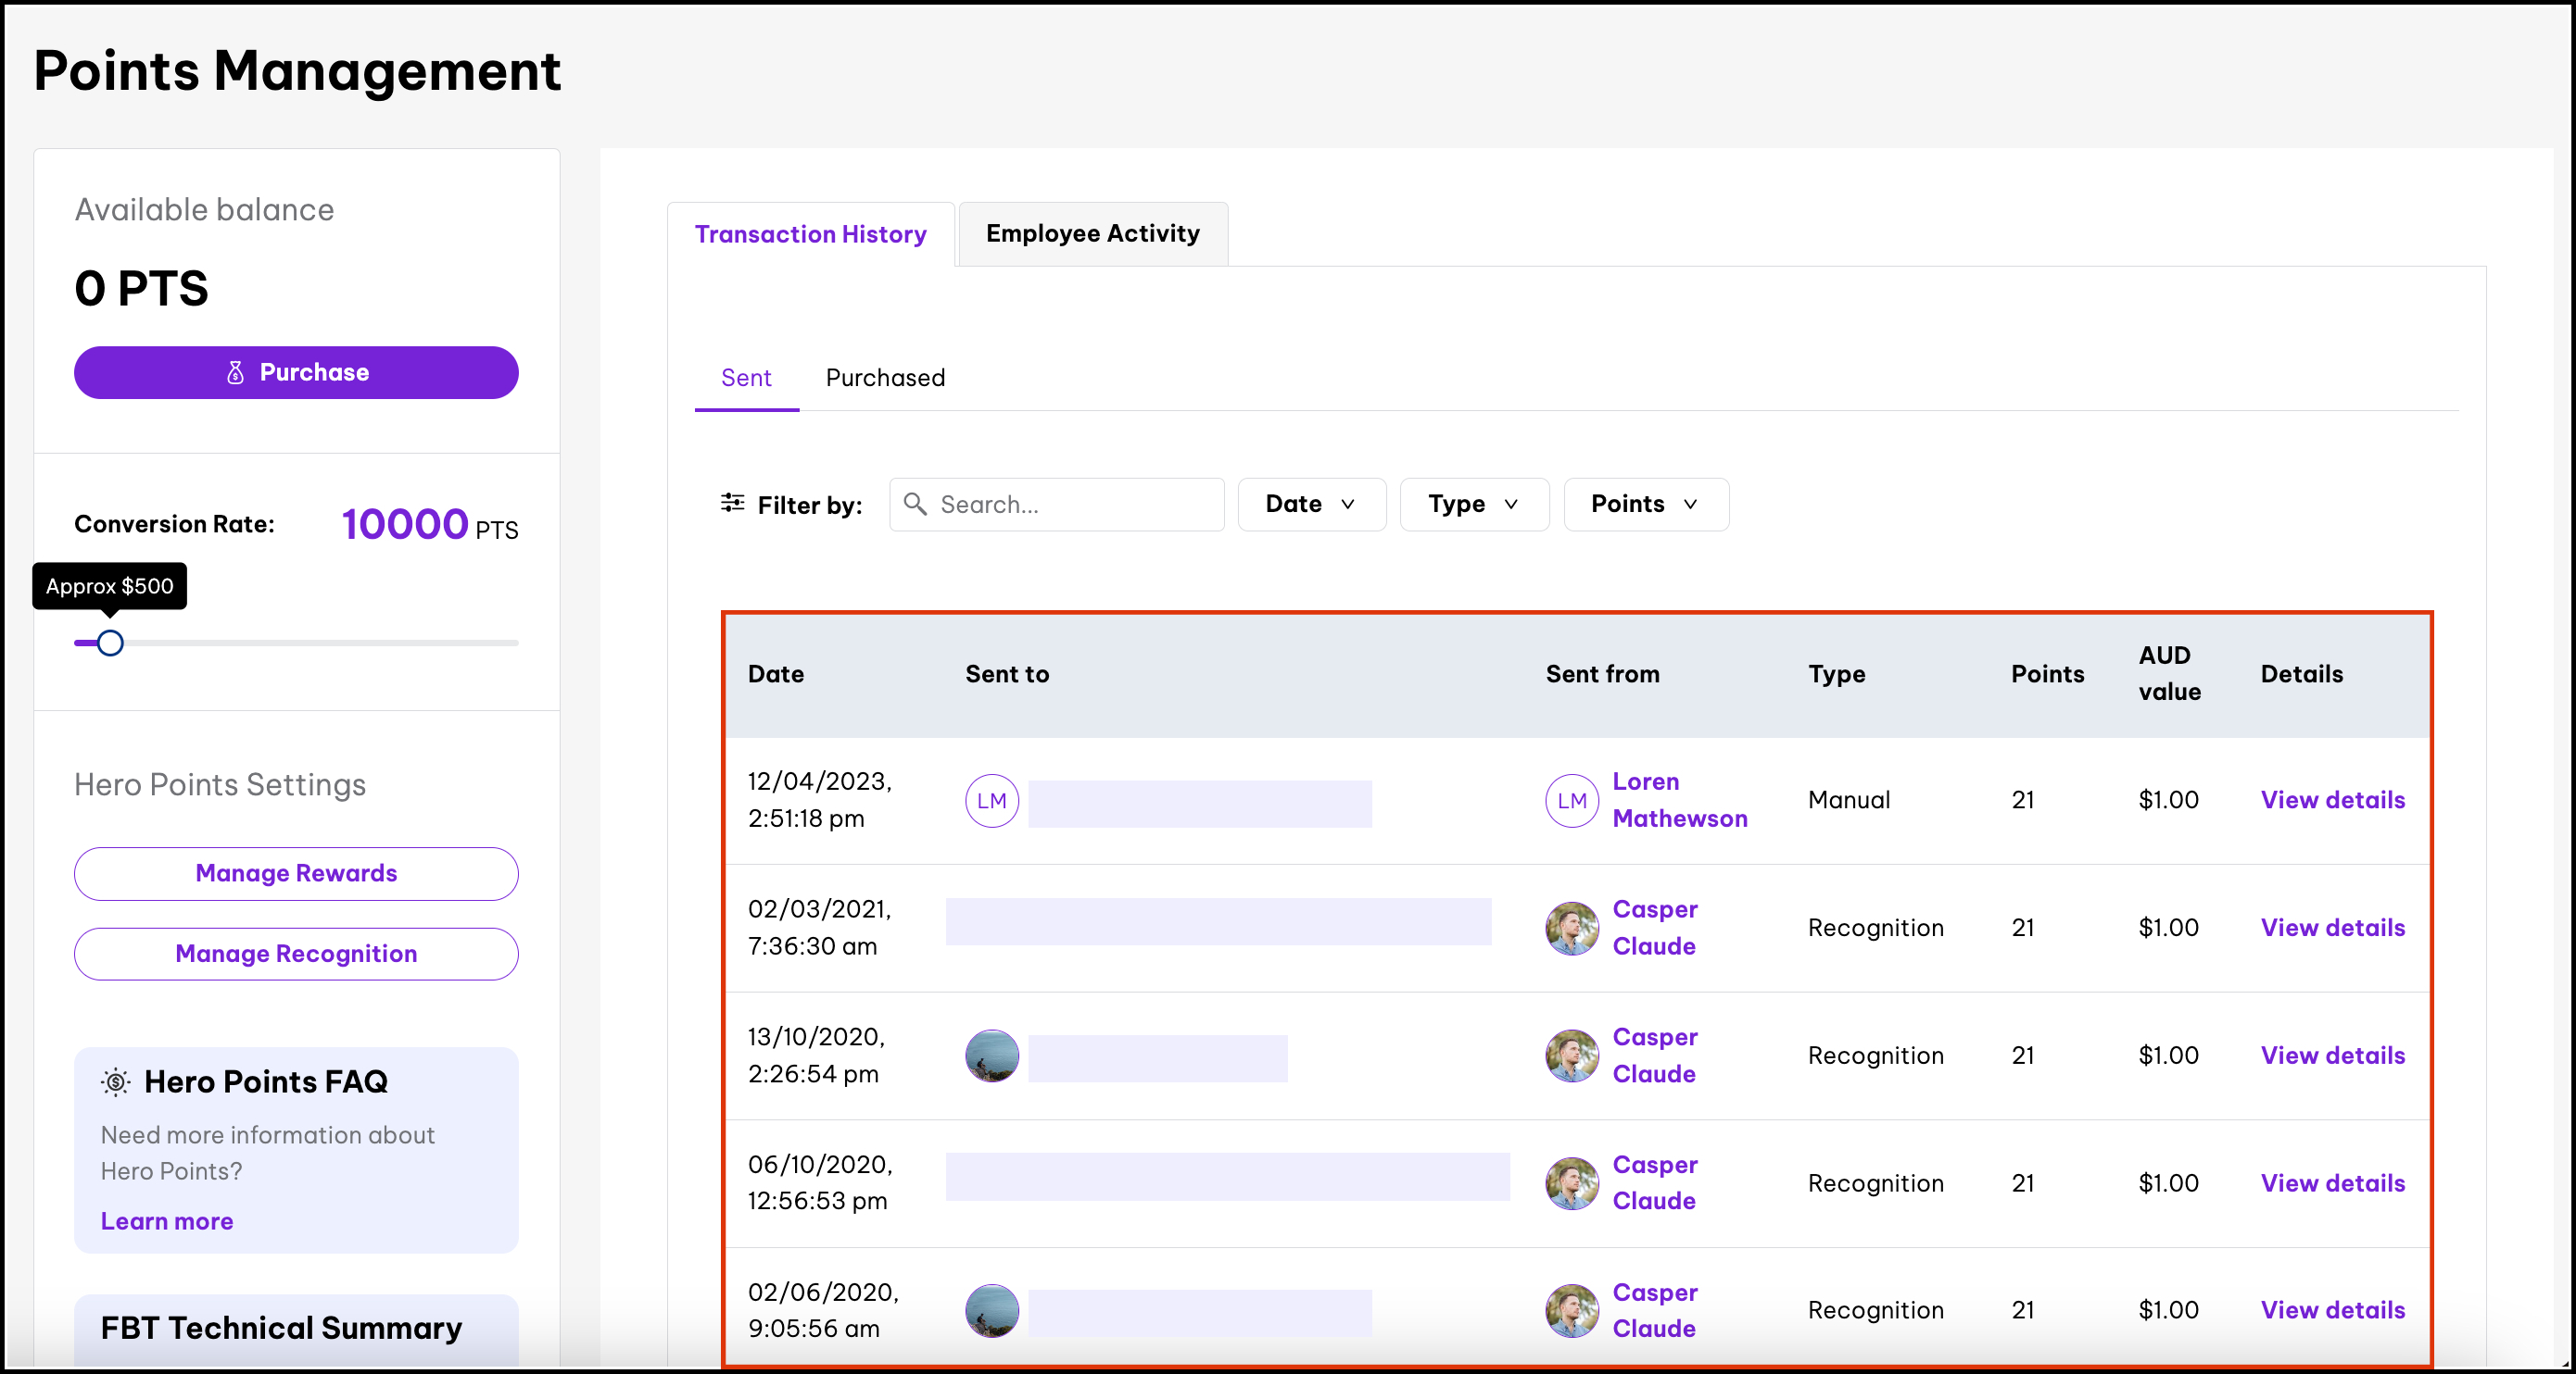Click recipient photo on 02/06/2020 row

tap(991, 1310)
